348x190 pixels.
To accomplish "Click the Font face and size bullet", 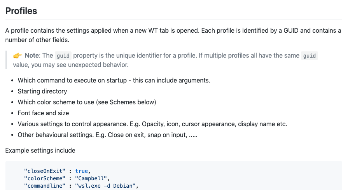I will pos(43,113).
